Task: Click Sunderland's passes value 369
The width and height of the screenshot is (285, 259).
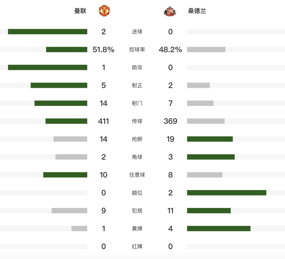Action: tap(170, 121)
